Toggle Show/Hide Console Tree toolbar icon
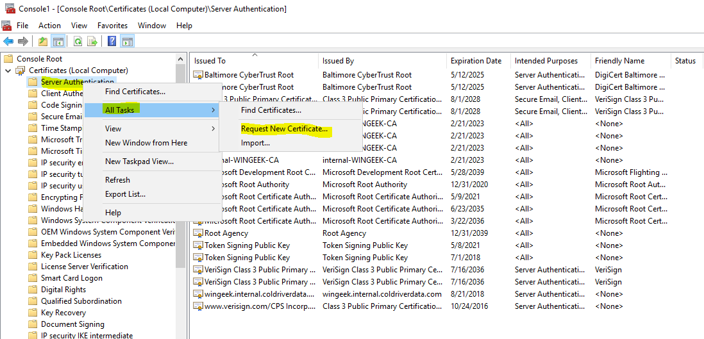Screen dimensions: 704x339 coord(58,42)
